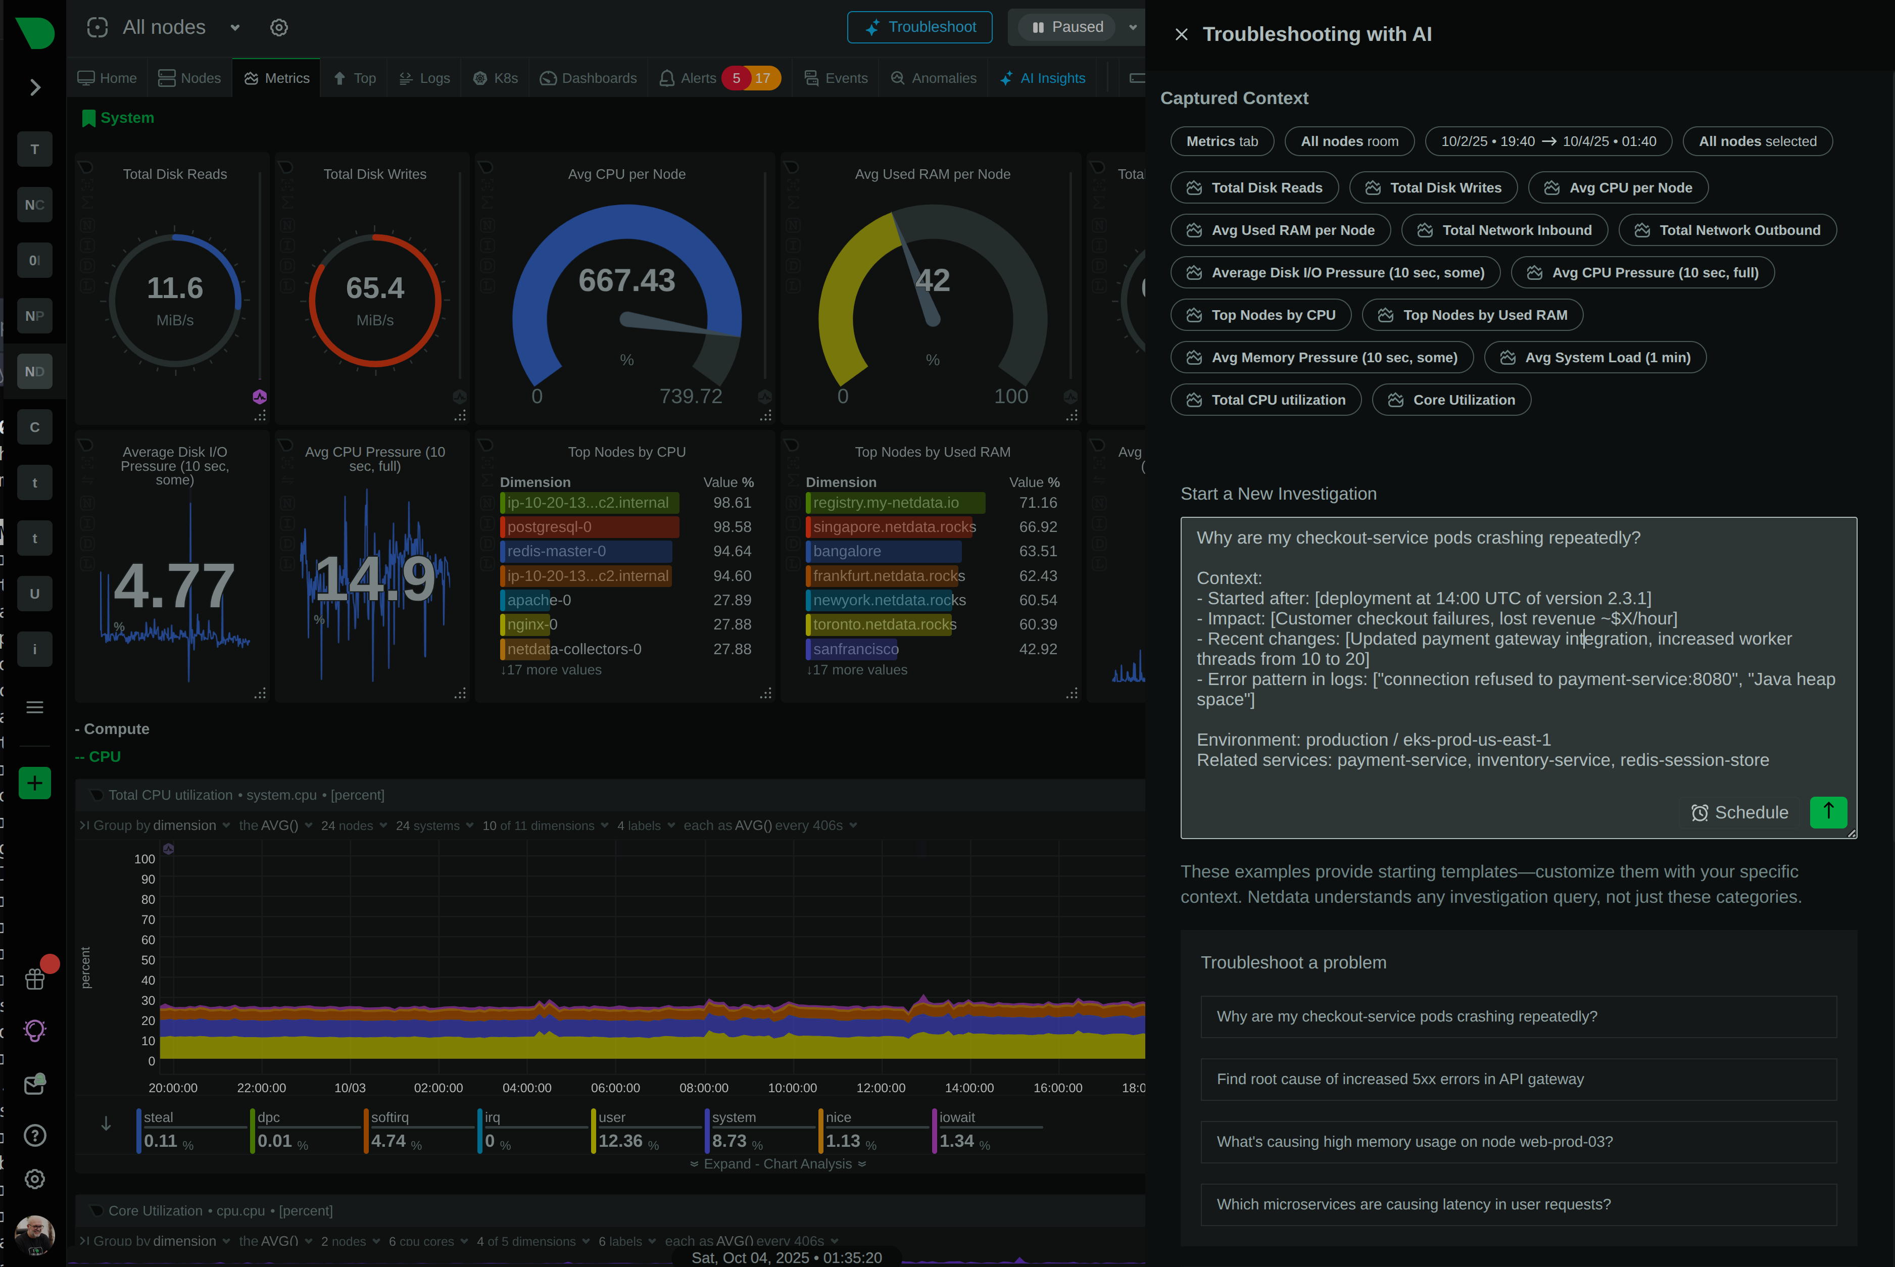
Task: Open the All nodes room dropdown
Action: tap(234, 27)
